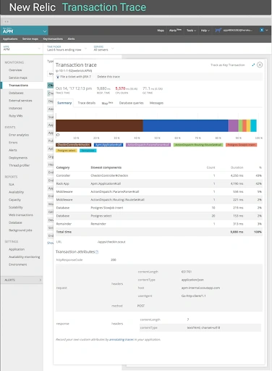Screen dimensions: 272x371
Task: Click Delete this trace
Action: pyautogui.click(x=109, y=77)
